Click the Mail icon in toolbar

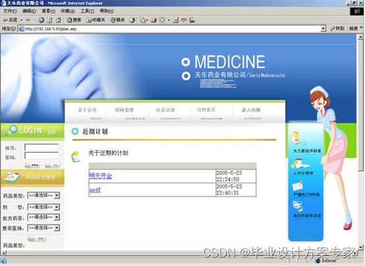coord(142,20)
